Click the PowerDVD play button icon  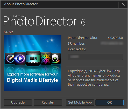(x=20, y=58)
